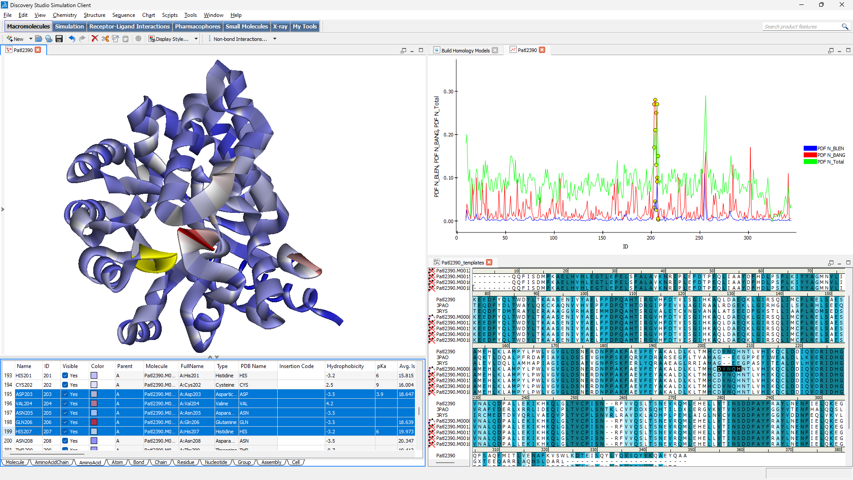Click the GLN206 red color swatch
The image size is (853, 480).
pos(94,422)
